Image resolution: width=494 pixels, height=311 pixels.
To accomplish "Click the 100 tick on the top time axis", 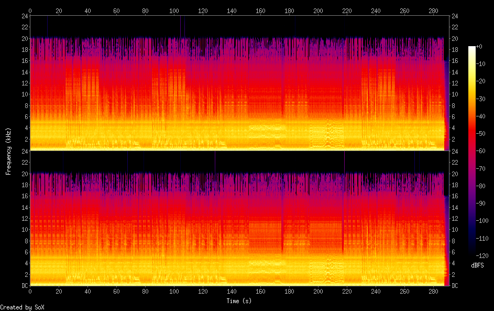I will coord(173,10).
